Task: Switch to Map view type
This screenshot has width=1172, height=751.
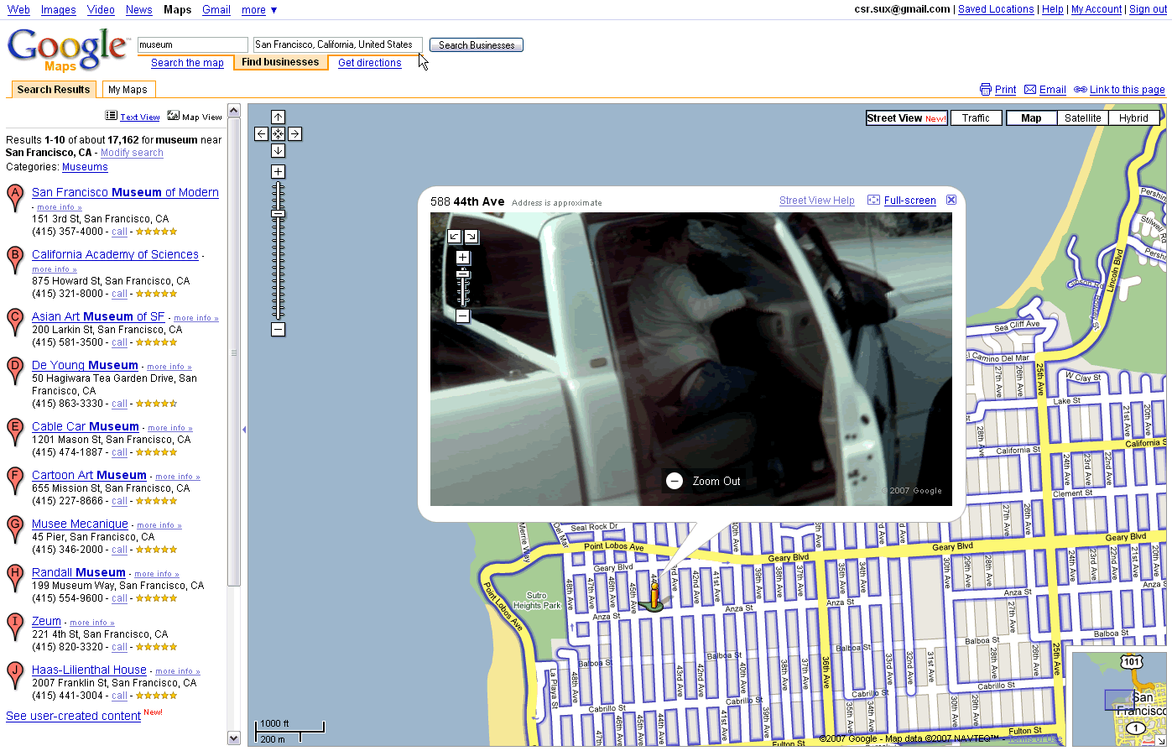Action: click(1031, 118)
